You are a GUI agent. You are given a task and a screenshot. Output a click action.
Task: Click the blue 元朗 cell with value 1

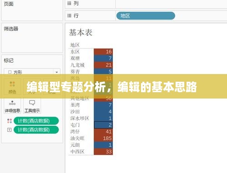[x=103, y=145]
